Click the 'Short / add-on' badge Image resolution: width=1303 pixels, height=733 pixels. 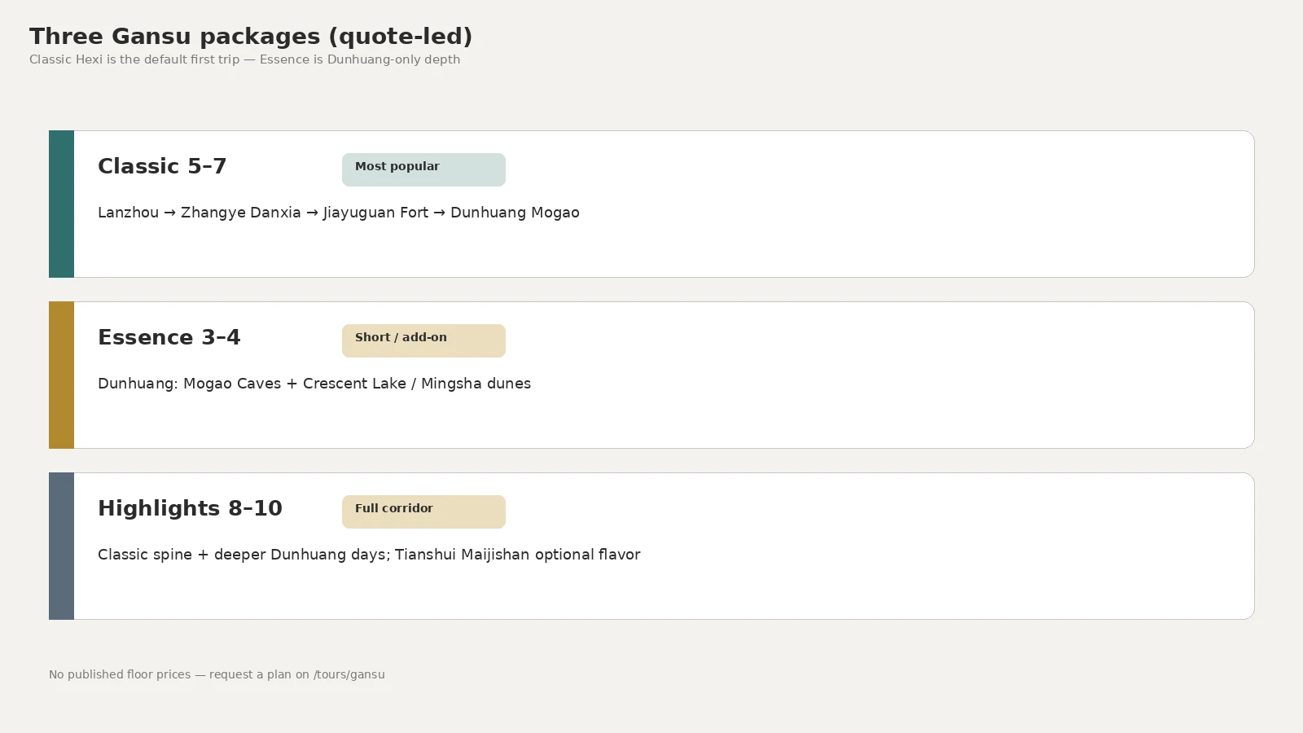click(x=423, y=340)
